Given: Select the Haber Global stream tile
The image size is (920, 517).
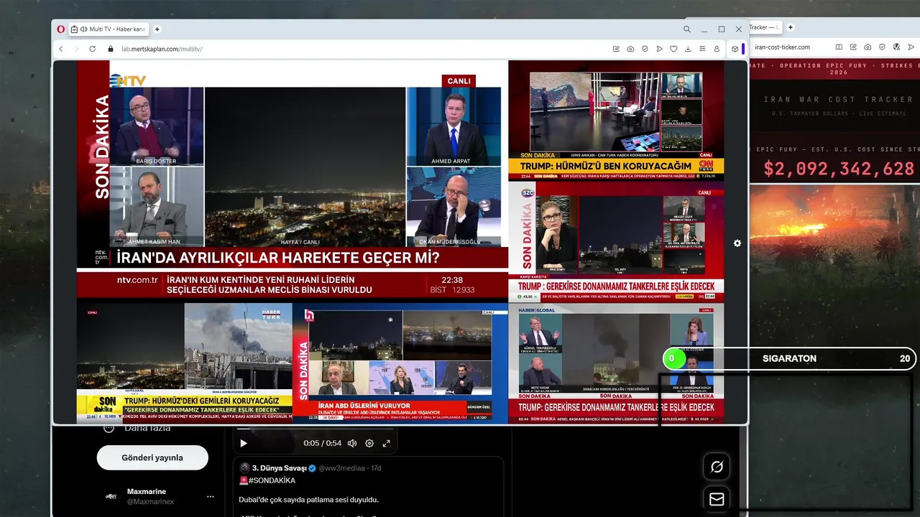Looking at the screenshot, I should (x=616, y=363).
